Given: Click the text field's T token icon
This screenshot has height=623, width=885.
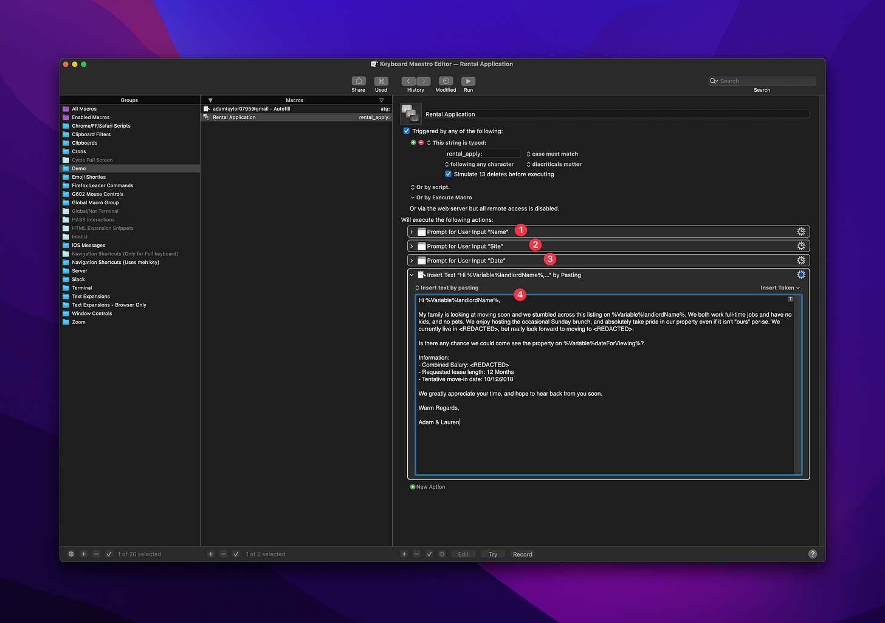Looking at the screenshot, I should pyautogui.click(x=790, y=299).
